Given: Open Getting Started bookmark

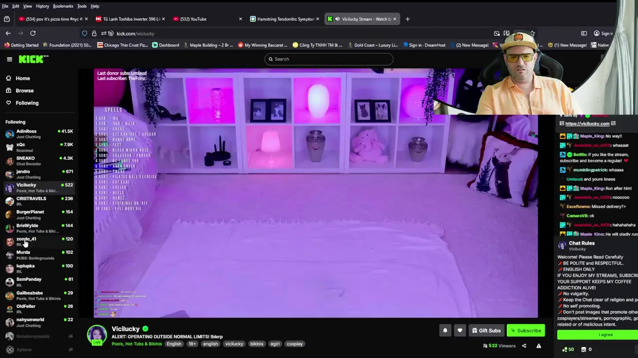Looking at the screenshot, I should tap(21, 45).
